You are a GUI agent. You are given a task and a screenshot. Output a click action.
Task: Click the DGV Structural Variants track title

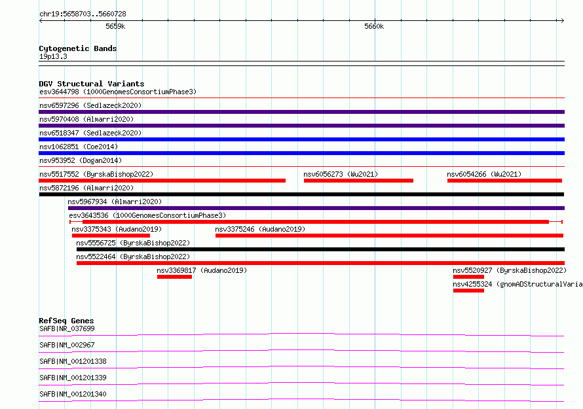[92, 84]
